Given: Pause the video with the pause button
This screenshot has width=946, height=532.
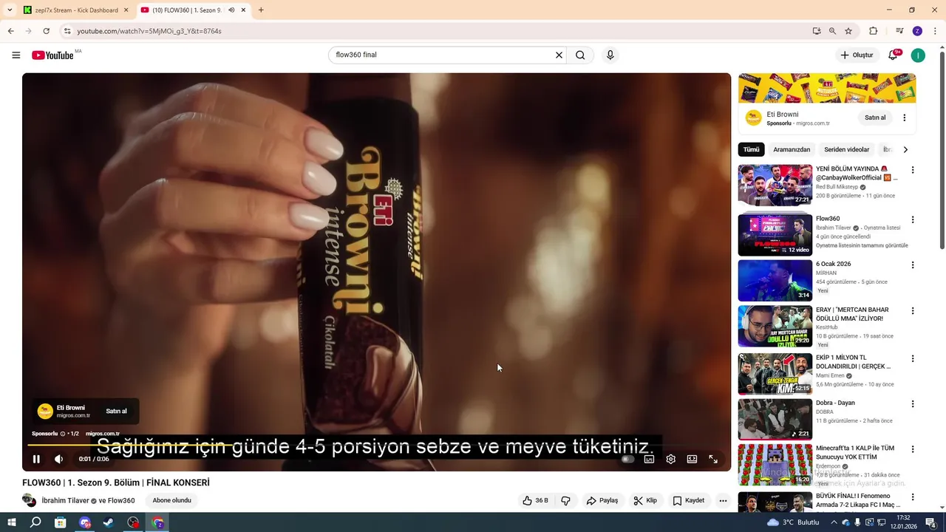Looking at the screenshot, I should tap(36, 459).
